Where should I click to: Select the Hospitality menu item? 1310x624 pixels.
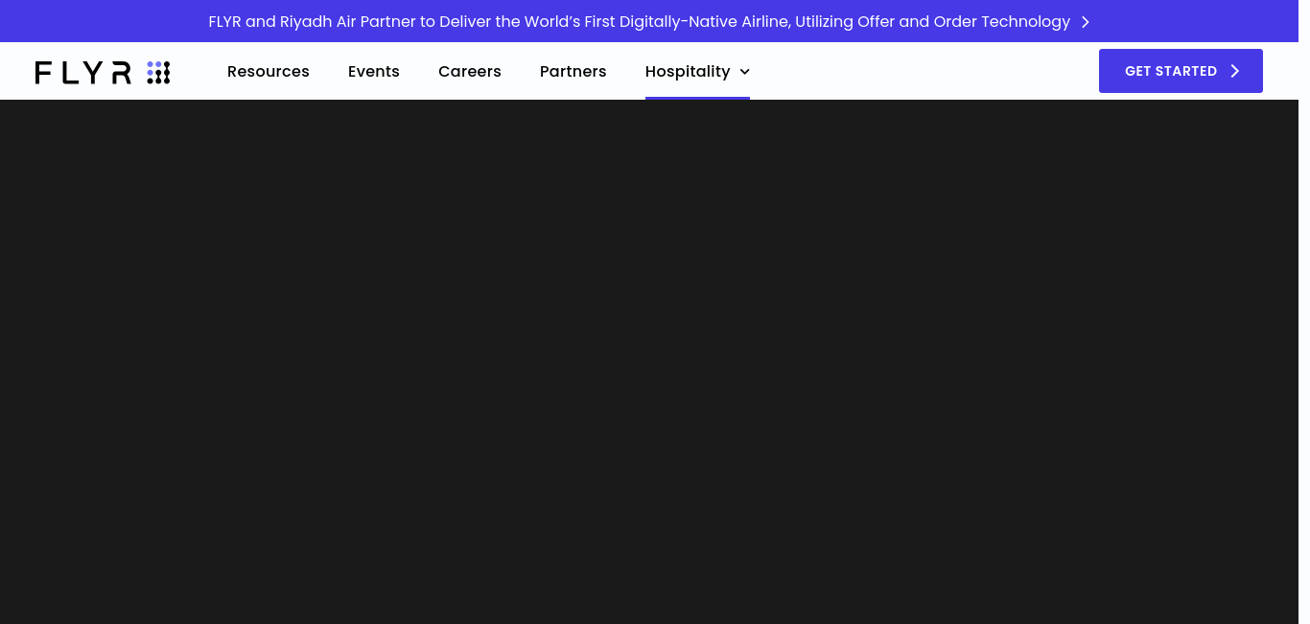(688, 71)
